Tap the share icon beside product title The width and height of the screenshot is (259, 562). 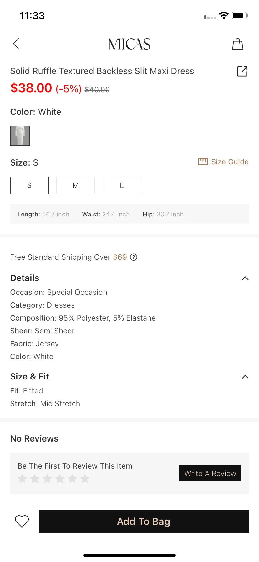click(x=242, y=71)
